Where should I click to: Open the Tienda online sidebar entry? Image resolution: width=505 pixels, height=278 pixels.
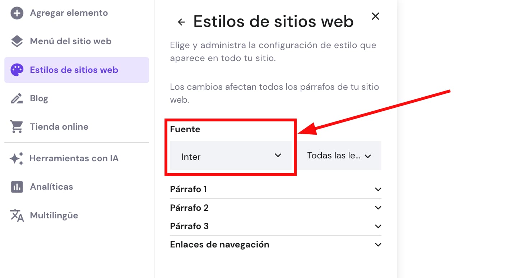pos(59,126)
